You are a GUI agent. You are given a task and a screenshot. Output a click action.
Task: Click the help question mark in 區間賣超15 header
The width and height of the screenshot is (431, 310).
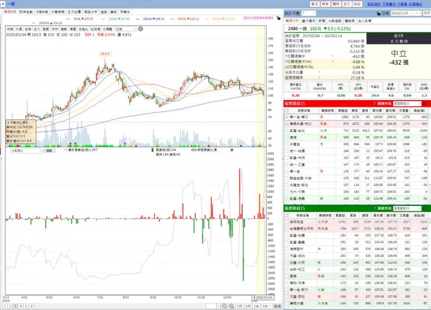pyautogui.click(x=375, y=209)
